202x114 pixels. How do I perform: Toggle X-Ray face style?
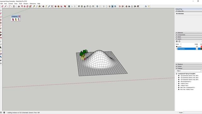pyautogui.click(x=97, y=6)
